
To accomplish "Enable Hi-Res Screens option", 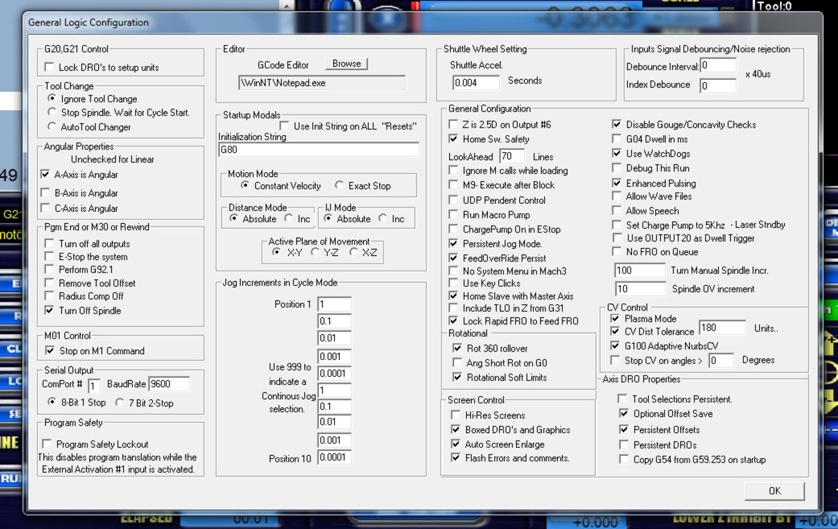I will point(455,415).
